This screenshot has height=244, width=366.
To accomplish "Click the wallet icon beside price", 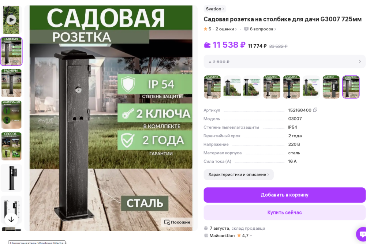I will tap(207, 45).
